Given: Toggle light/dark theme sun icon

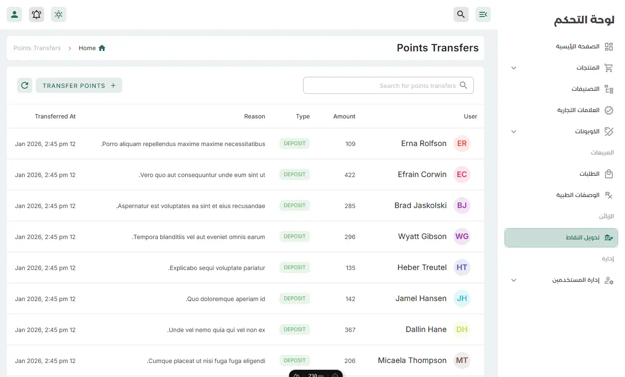Looking at the screenshot, I should click(x=59, y=14).
